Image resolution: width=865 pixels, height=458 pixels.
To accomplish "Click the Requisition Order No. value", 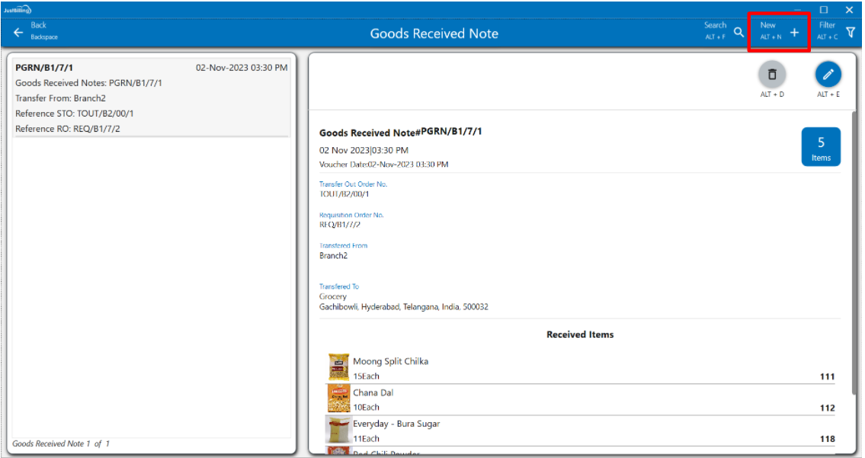I will pyautogui.click(x=340, y=225).
